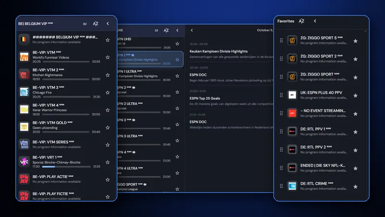Unfavorite DE: RTL PPV 2 star
385x217 pixels.
355,150
